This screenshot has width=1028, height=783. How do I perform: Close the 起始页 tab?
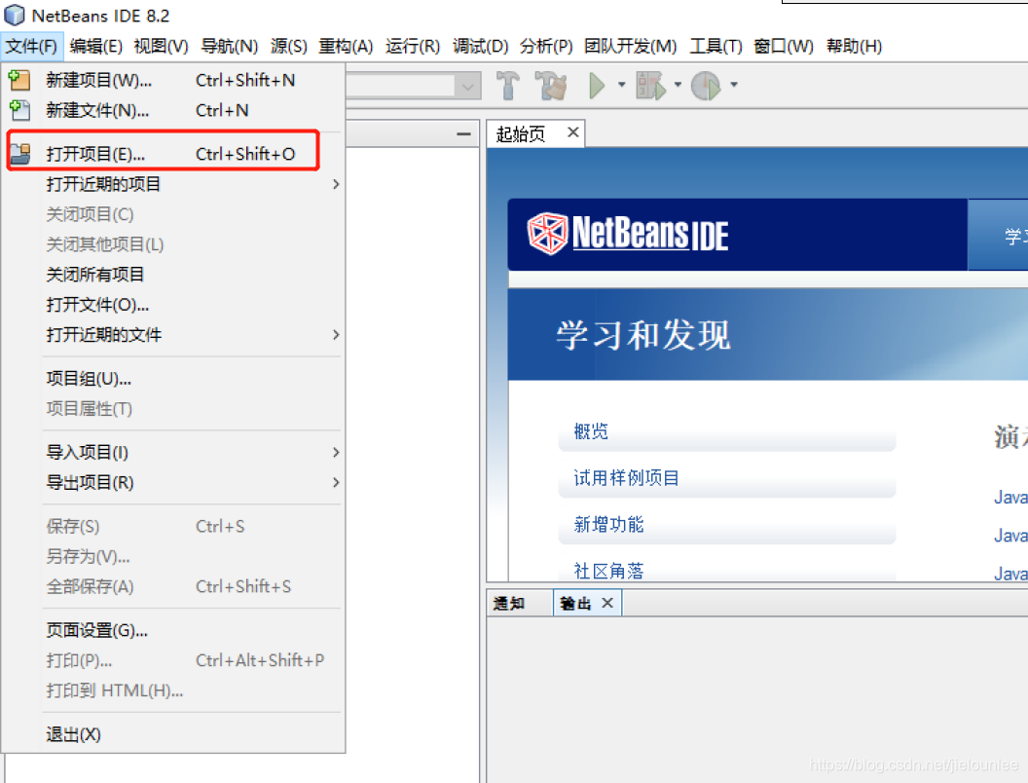click(573, 132)
